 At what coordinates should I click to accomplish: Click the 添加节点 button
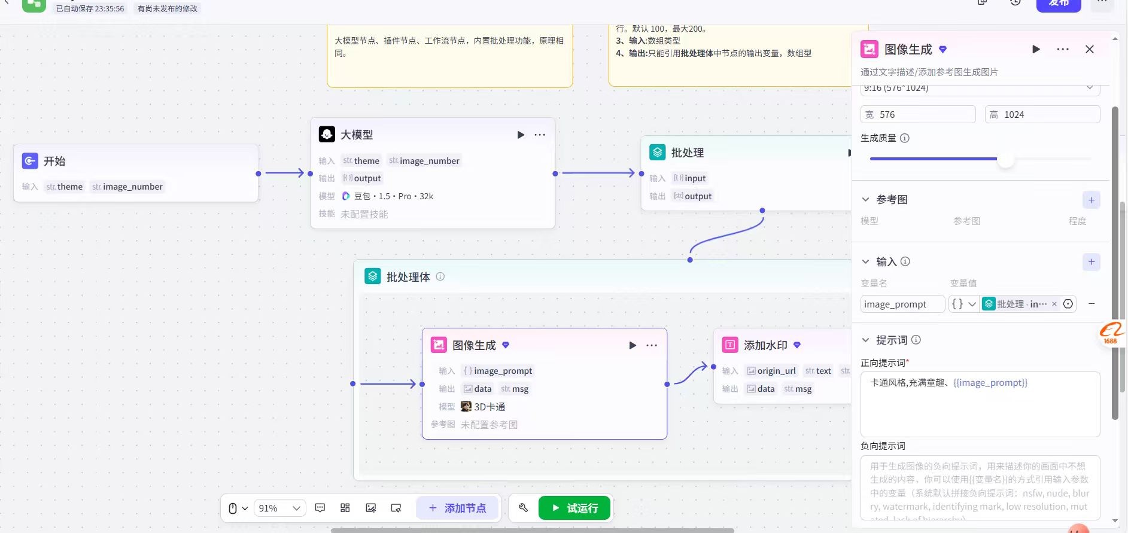coord(457,508)
